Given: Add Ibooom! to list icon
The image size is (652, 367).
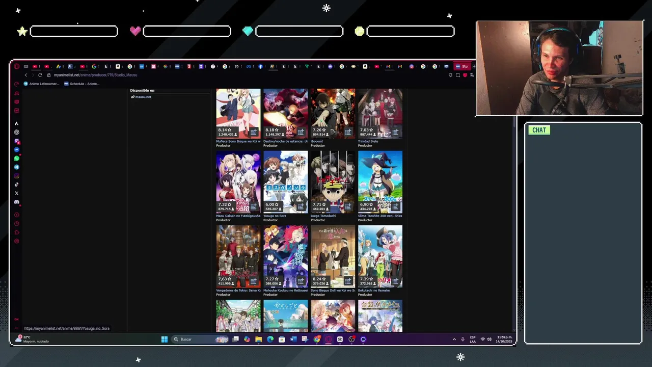Looking at the screenshot, I should coord(348,132).
